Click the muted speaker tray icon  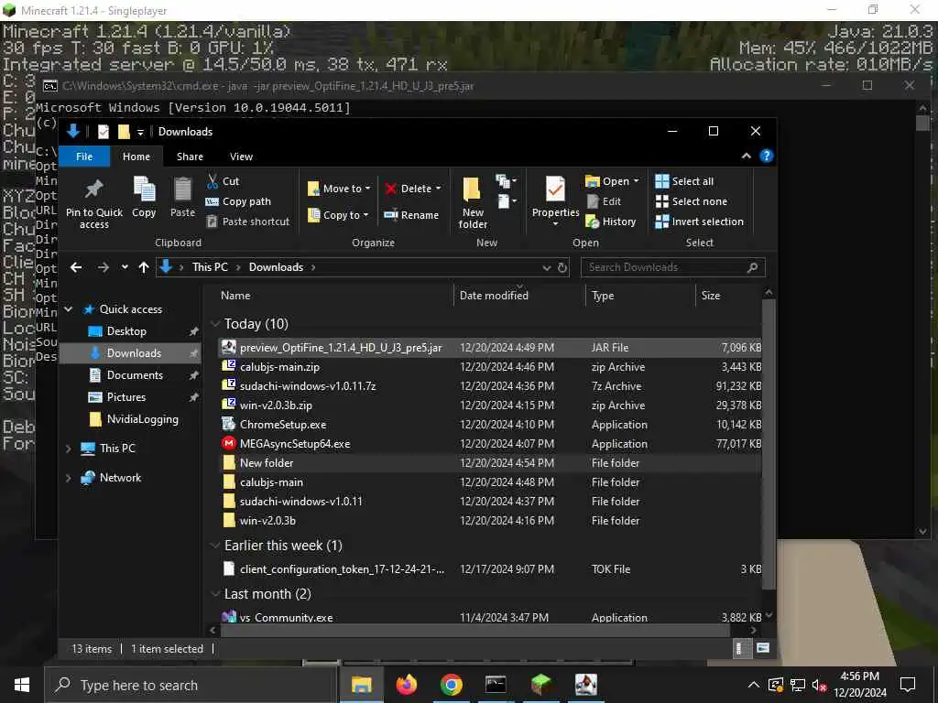pyautogui.click(x=819, y=685)
